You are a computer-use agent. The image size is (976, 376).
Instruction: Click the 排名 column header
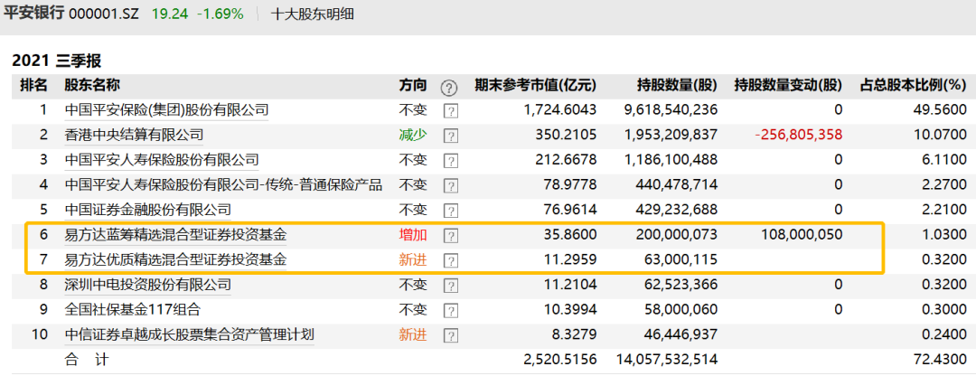pos(33,85)
